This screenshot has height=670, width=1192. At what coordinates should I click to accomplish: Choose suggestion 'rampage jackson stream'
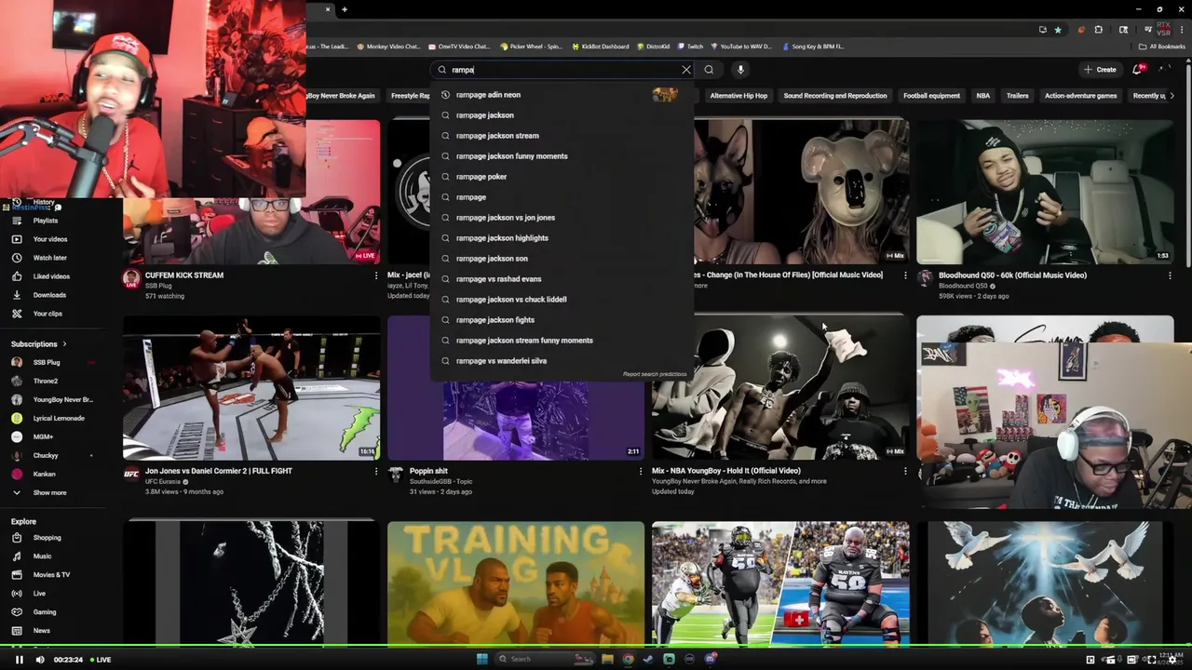(562, 136)
